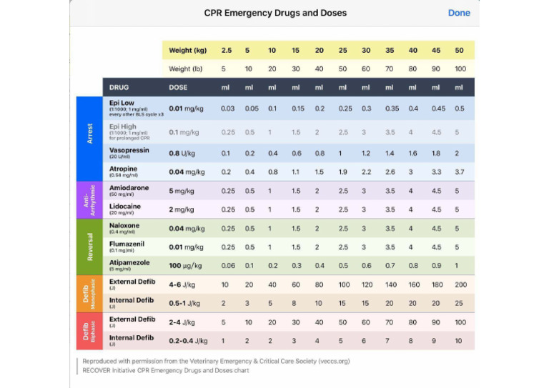Click 'Internal Defib' in the Biphasic section
The width and height of the screenshot is (549, 388).
pyautogui.click(x=132, y=337)
